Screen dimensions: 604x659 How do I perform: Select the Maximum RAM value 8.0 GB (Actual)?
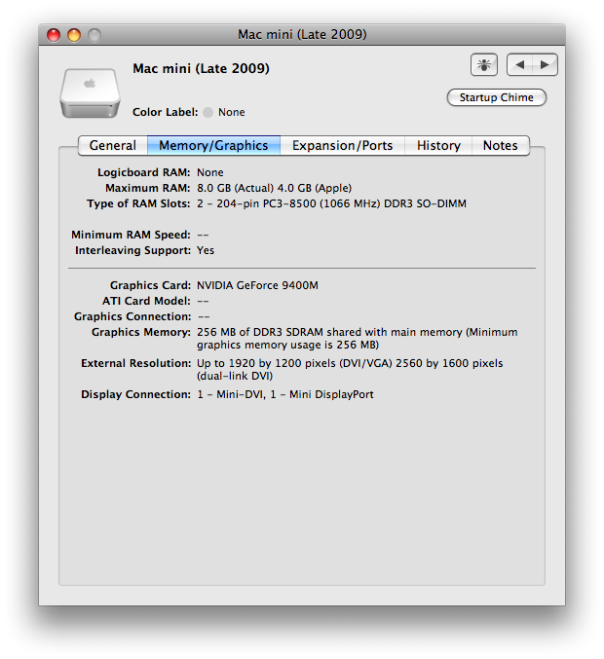(236, 188)
